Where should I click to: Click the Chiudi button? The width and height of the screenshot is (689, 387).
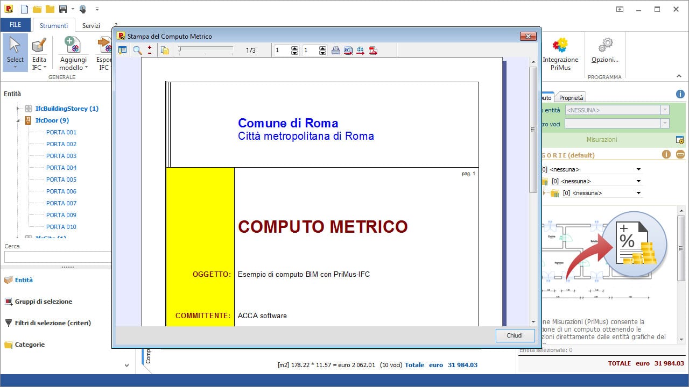[x=514, y=335]
